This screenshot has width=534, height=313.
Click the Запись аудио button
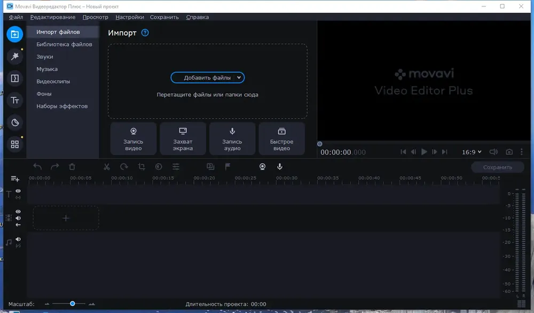232,139
